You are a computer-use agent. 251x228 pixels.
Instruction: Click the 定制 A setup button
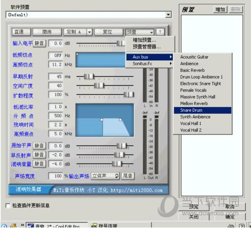point(75,32)
